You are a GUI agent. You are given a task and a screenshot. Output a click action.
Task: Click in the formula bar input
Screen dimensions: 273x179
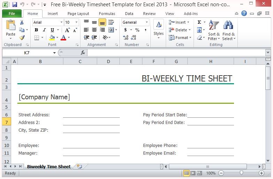(176, 53)
